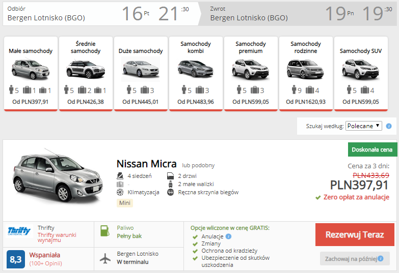Open the return date 19 Pn selector

[x=340, y=14]
